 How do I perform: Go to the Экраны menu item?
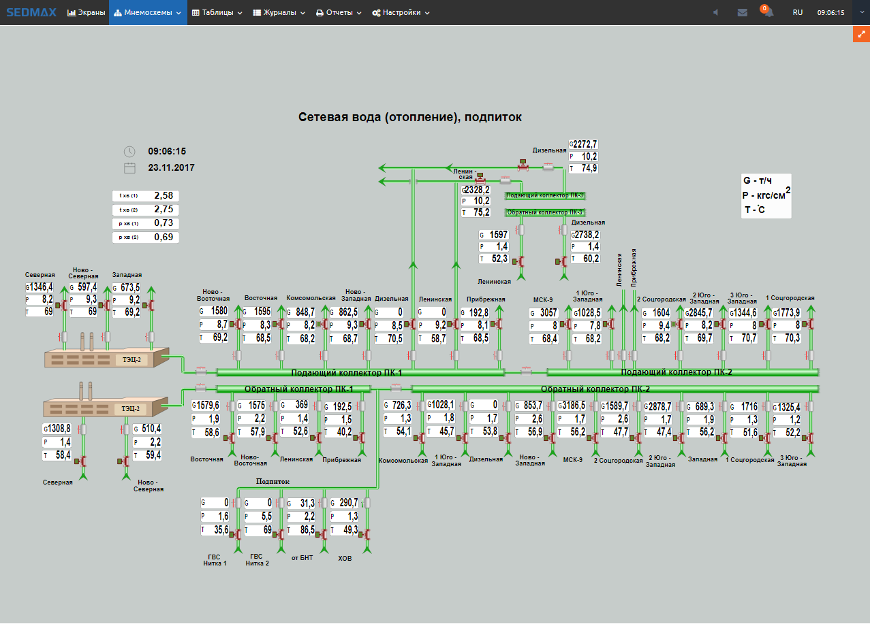pos(86,12)
